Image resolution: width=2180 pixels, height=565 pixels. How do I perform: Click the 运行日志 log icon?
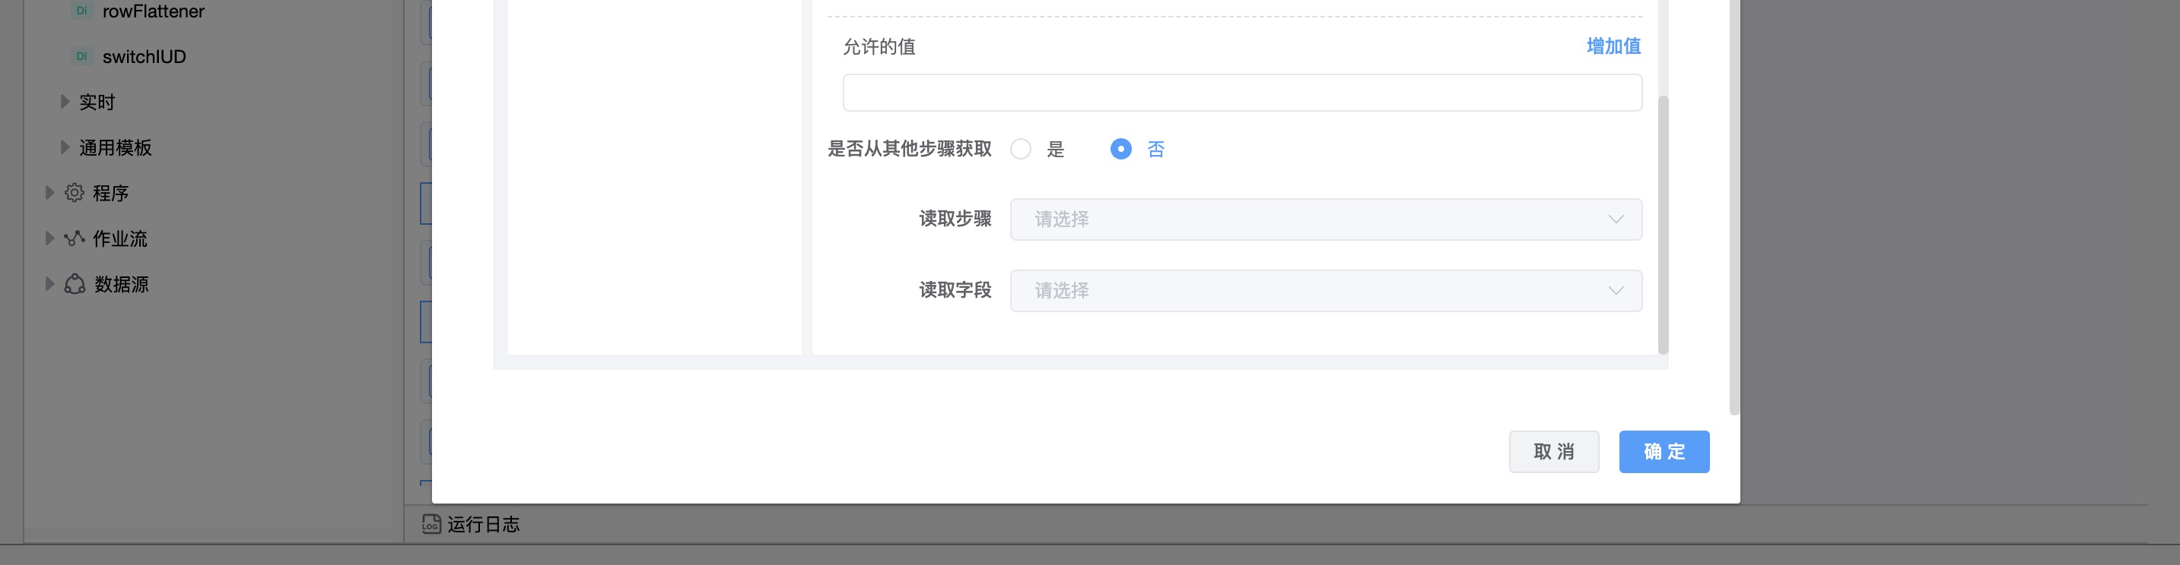click(431, 525)
